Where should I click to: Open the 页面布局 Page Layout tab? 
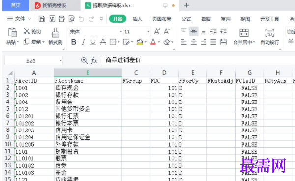162,19
